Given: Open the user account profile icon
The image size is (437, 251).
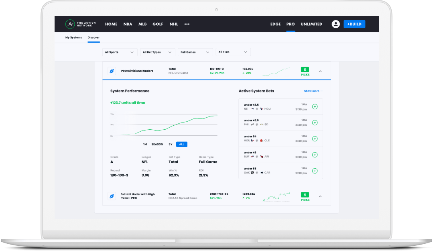Looking at the screenshot, I should click(x=335, y=24).
